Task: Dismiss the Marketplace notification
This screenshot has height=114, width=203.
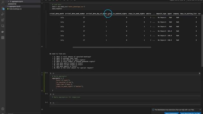Action: (200, 110)
